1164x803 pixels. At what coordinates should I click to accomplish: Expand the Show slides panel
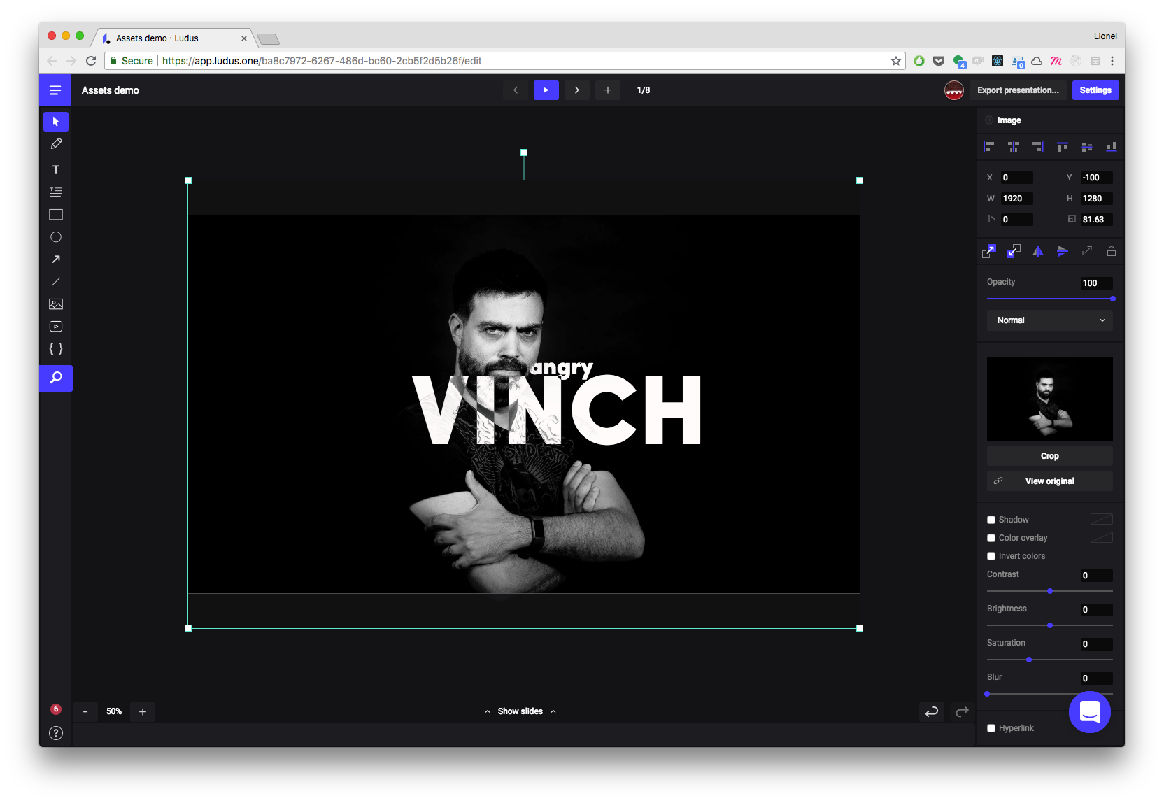click(520, 711)
